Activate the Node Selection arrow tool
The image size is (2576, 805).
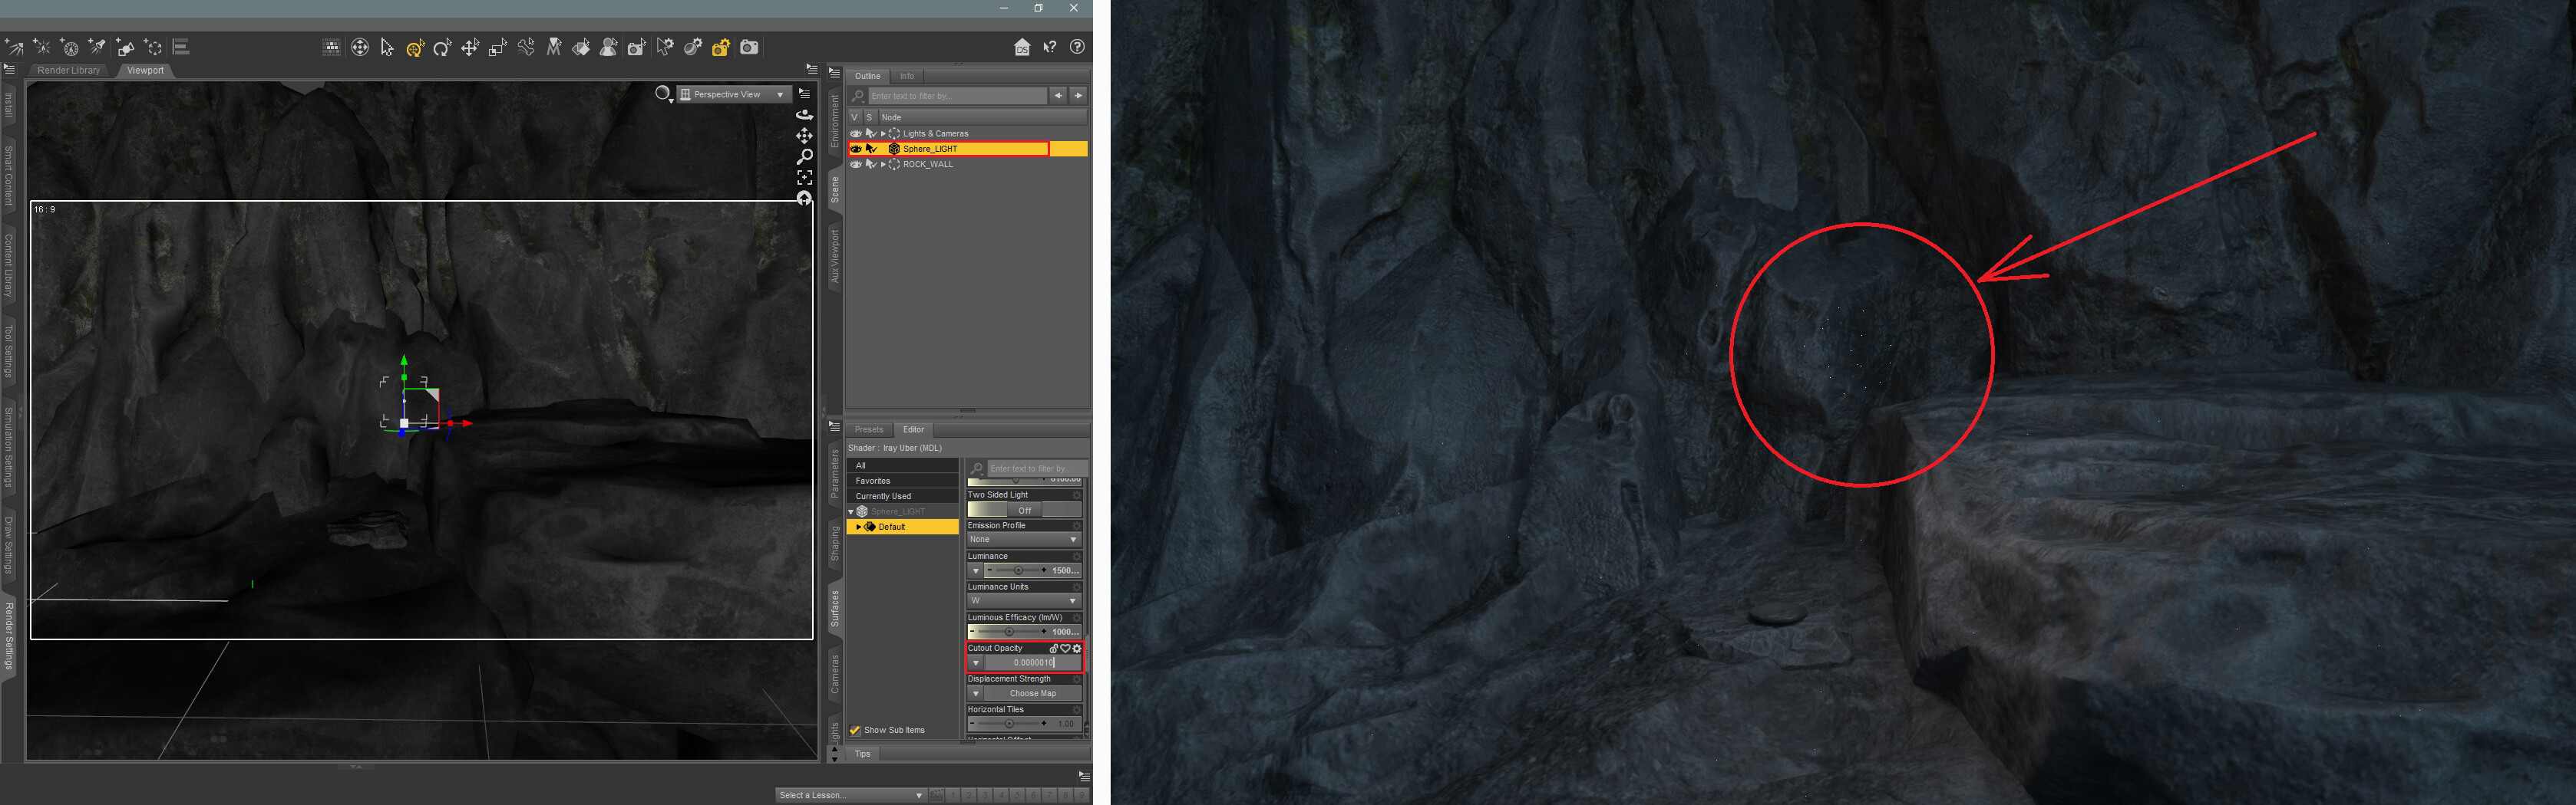[x=387, y=47]
